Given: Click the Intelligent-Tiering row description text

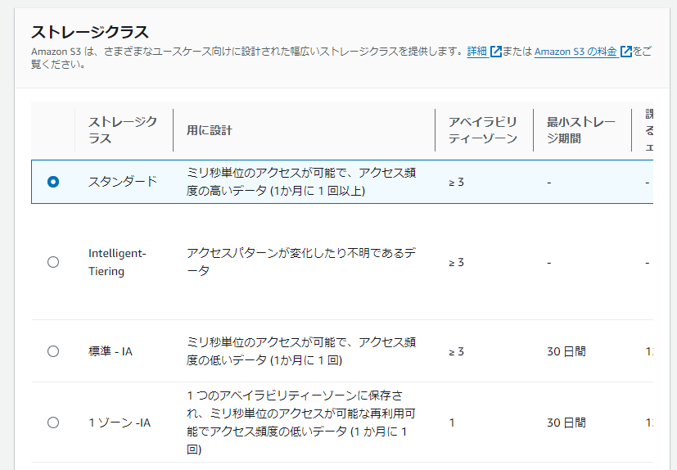Looking at the screenshot, I should pyautogui.click(x=301, y=262).
